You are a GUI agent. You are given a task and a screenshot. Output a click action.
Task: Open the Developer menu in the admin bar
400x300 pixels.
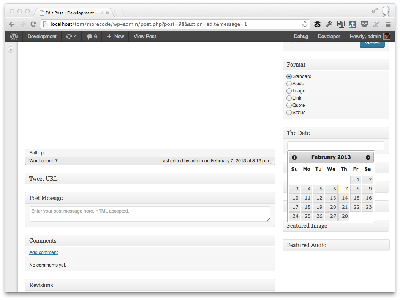329,36
